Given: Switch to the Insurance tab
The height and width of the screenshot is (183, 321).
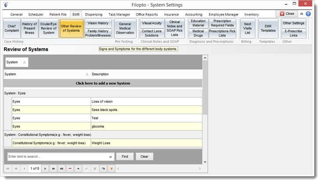Looking at the screenshot, I should pos(171,14).
